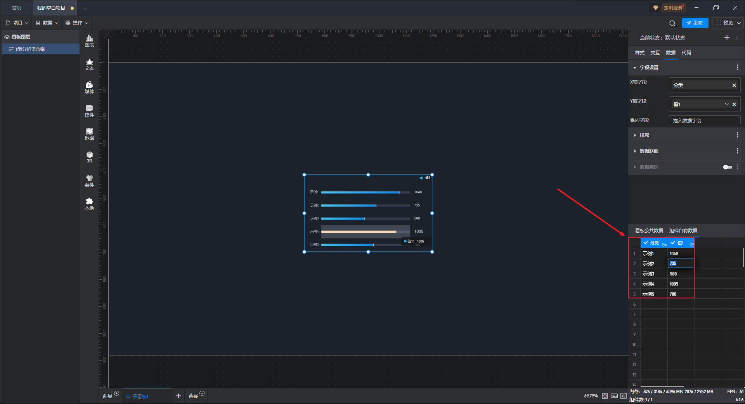Select the 前景 layer button
This screenshot has height=404, width=745.
coord(107,396)
